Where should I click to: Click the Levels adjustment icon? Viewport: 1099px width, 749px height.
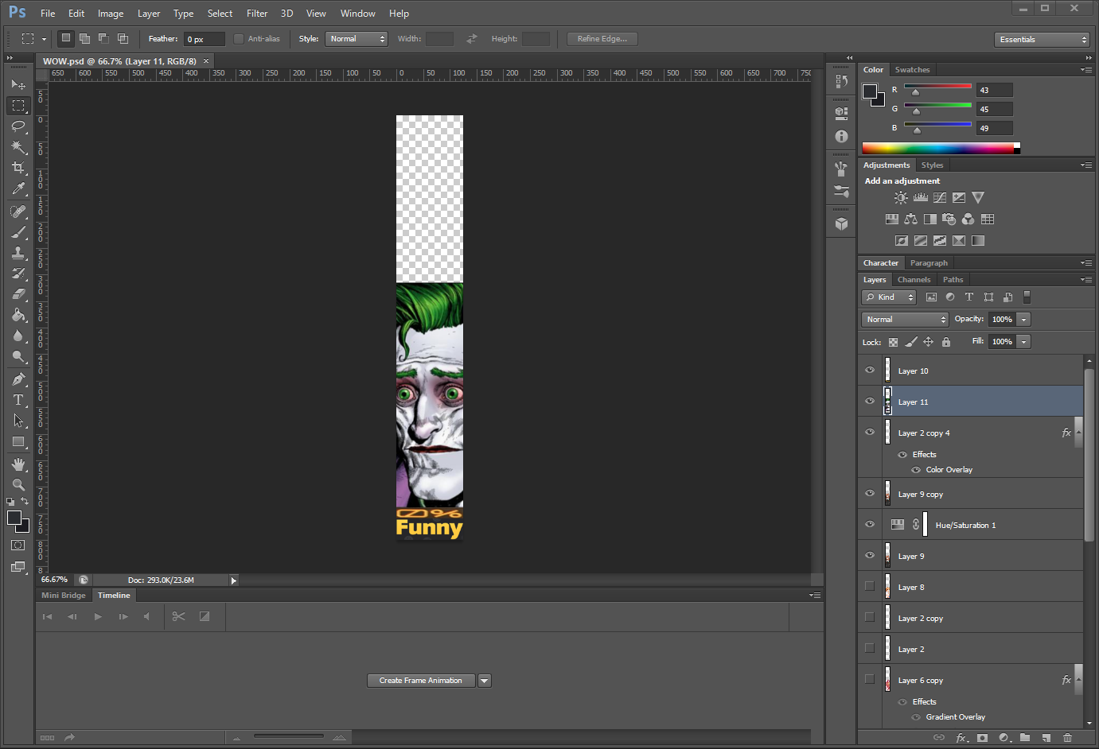click(921, 198)
